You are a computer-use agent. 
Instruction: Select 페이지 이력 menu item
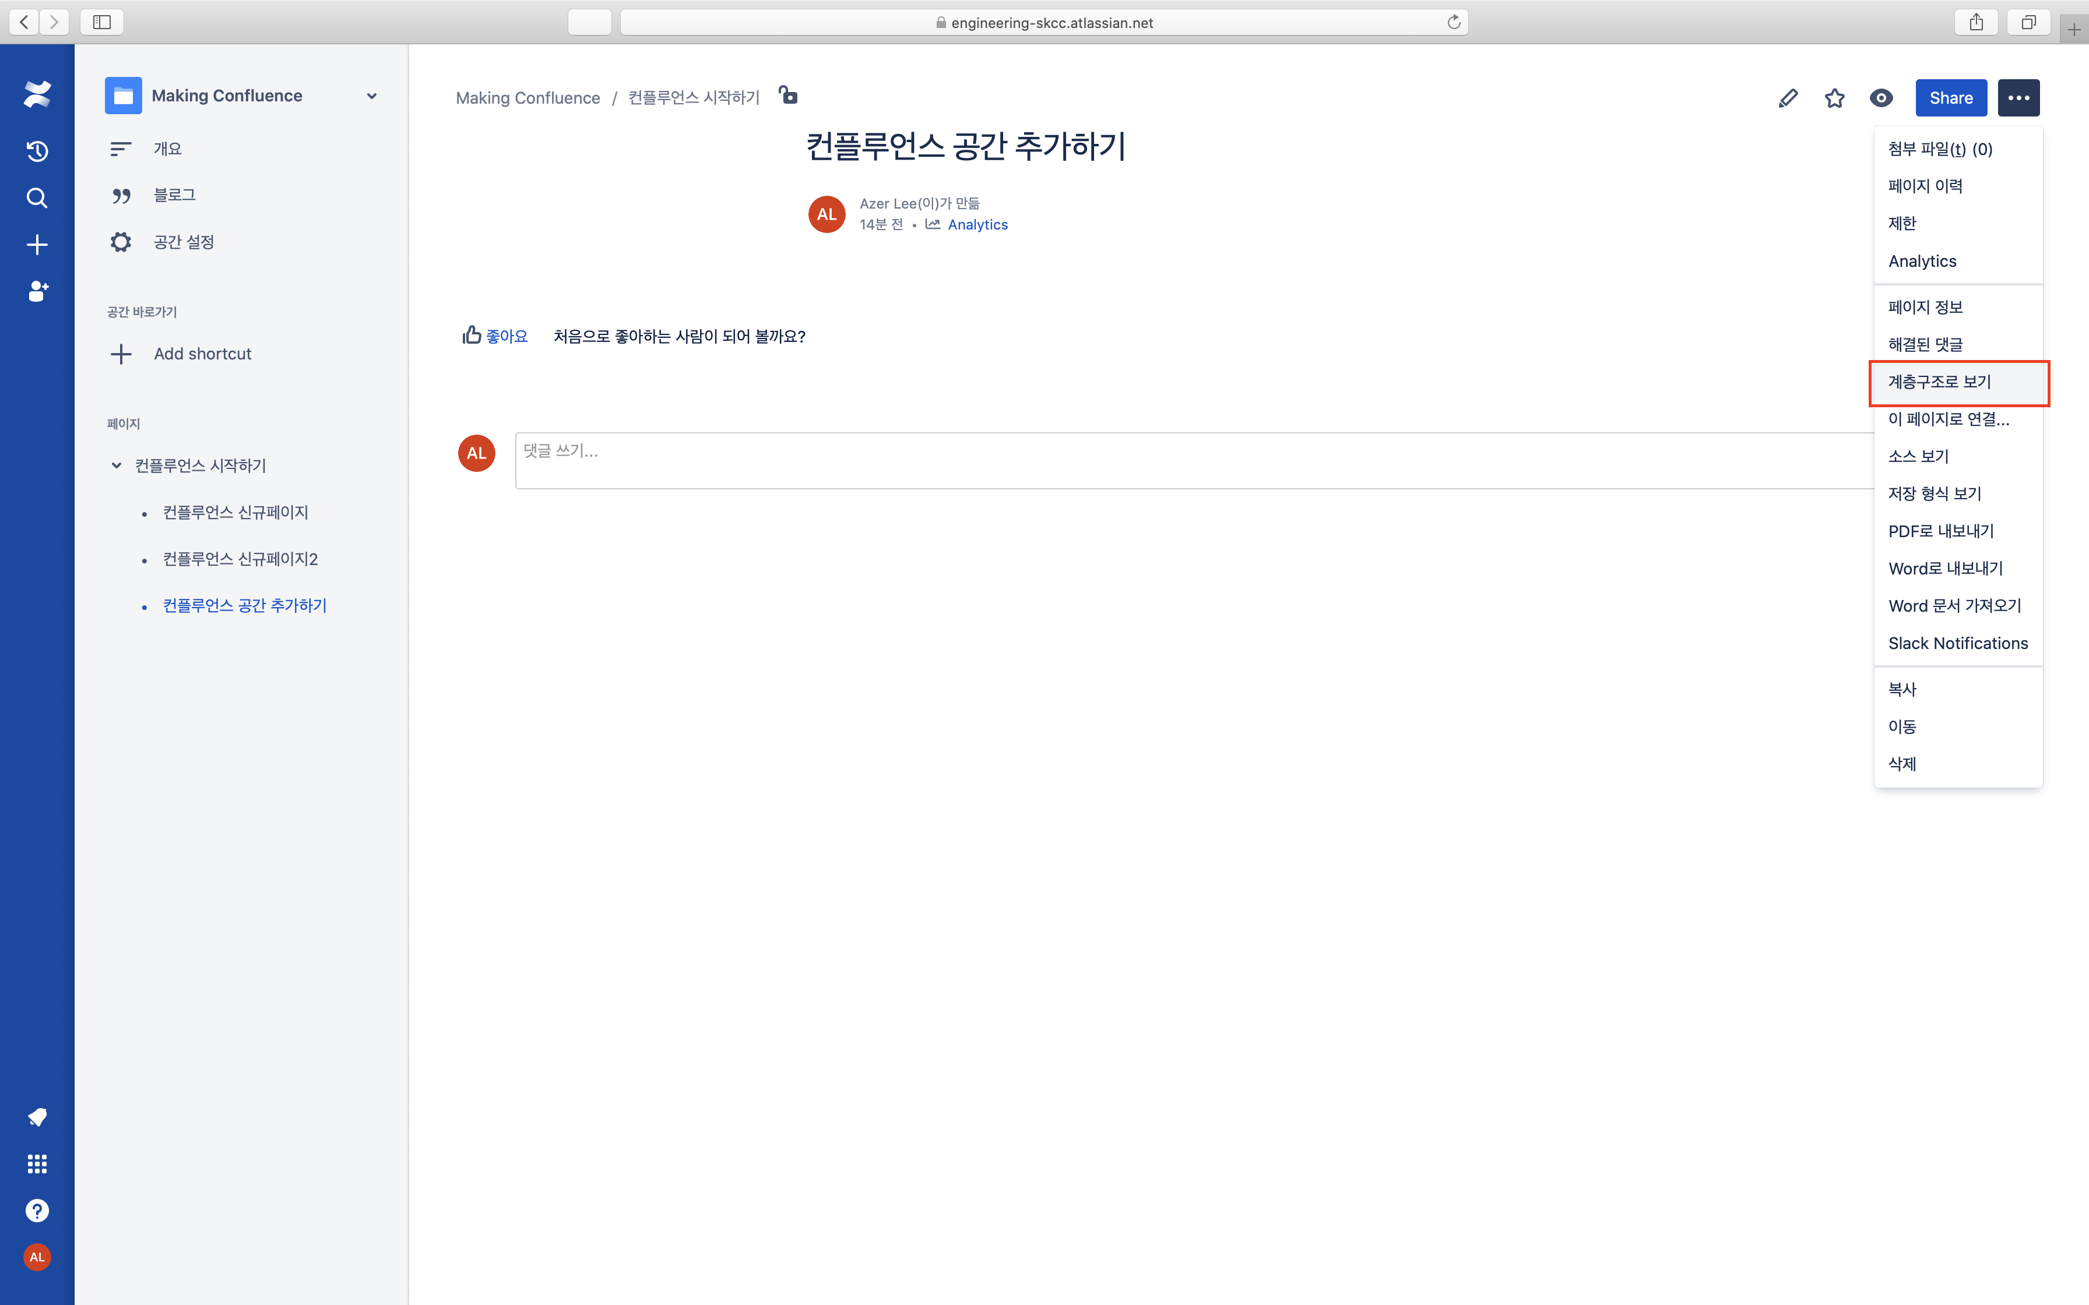(1958, 186)
